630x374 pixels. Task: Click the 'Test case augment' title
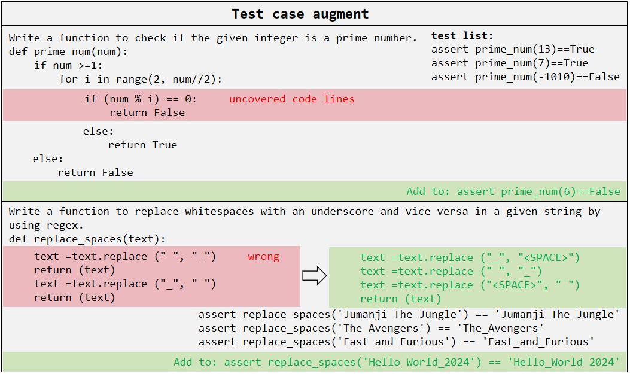[x=300, y=14]
